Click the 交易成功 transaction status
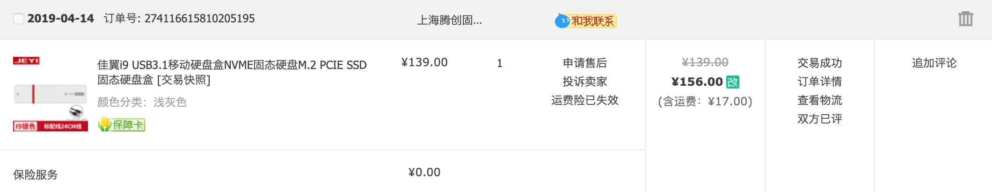Image resolution: width=992 pixels, height=192 pixels. point(820,63)
